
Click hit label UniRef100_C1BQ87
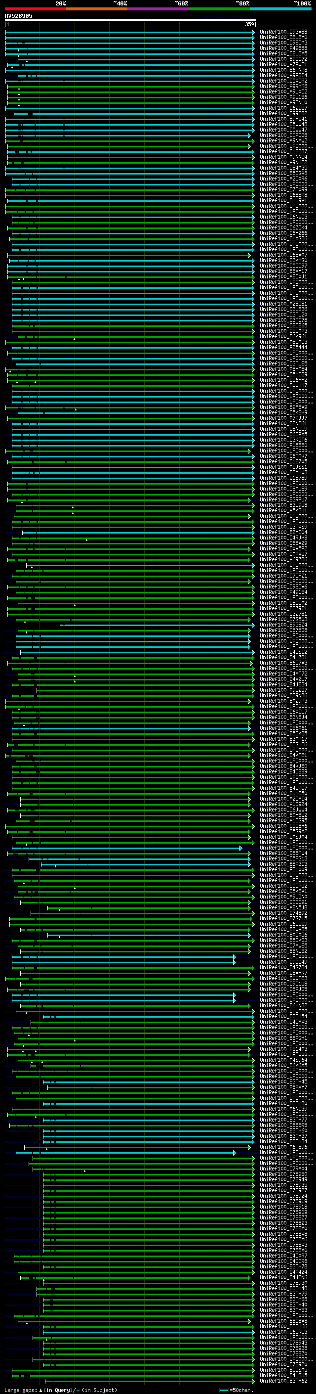pyautogui.click(x=283, y=151)
